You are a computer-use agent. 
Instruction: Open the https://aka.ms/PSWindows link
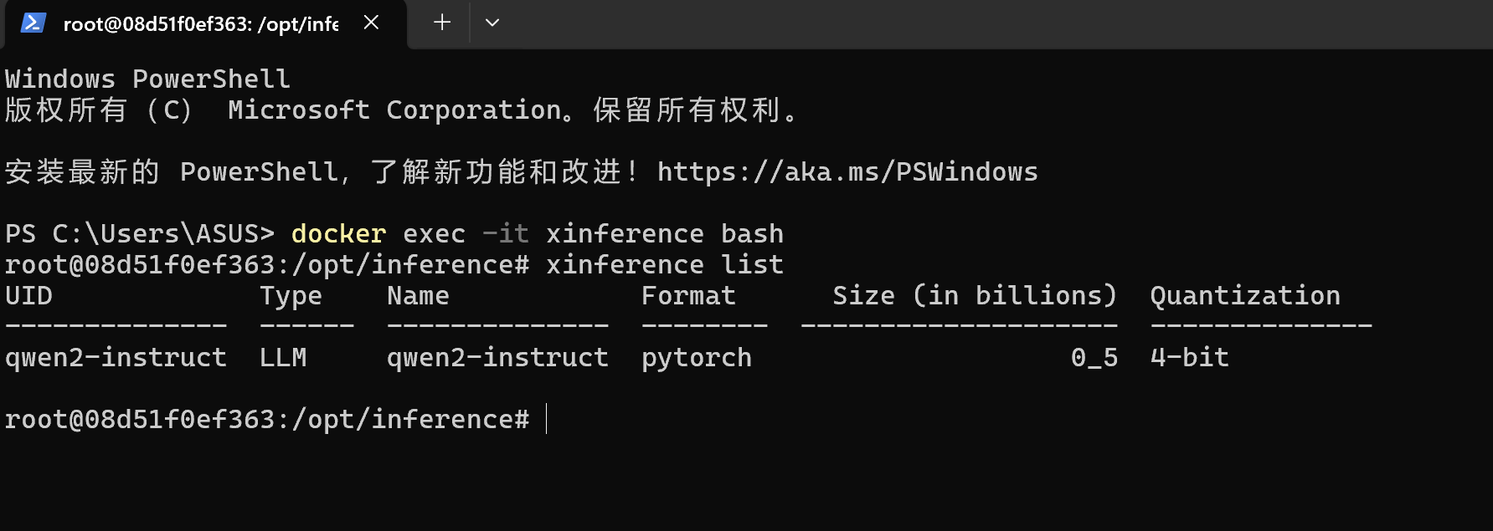click(x=847, y=172)
